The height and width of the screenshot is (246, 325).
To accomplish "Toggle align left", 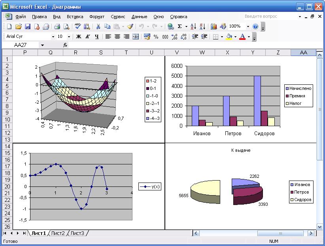I will pos(108,37).
